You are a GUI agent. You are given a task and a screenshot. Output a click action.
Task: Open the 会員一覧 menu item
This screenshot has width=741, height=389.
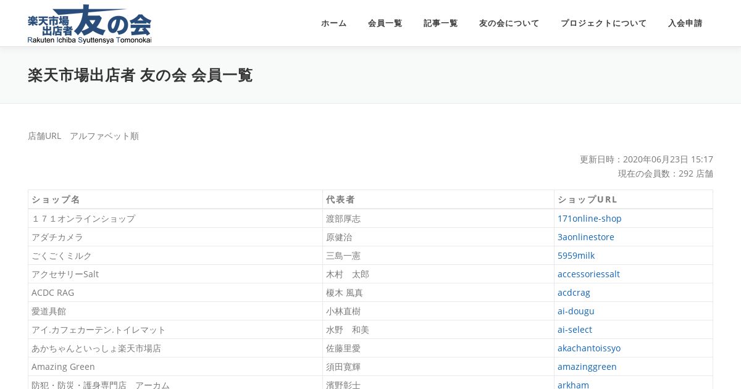(x=385, y=23)
